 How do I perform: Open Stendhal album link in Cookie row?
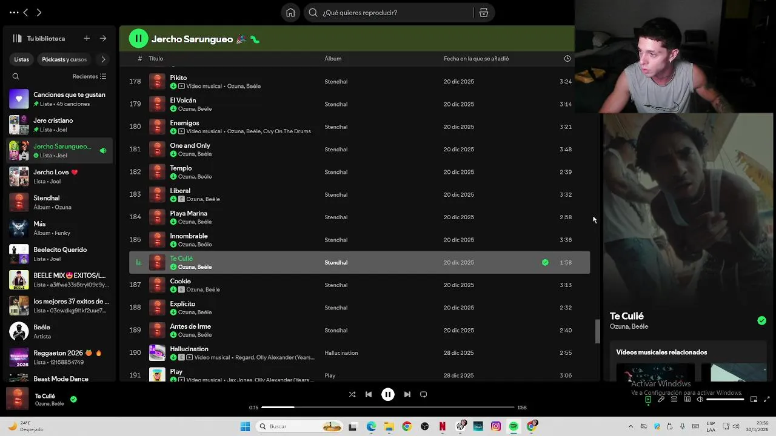point(336,285)
